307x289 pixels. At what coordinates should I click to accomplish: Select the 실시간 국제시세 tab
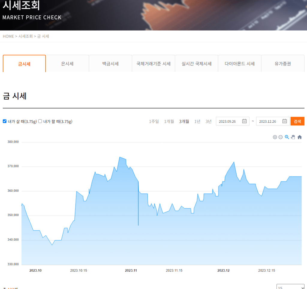[196, 64]
